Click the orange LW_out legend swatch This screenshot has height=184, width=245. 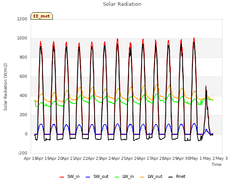[x=142, y=177]
